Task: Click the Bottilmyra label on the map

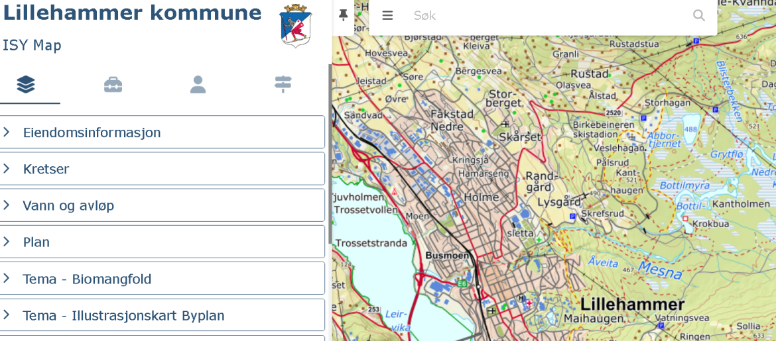Action: point(685,185)
